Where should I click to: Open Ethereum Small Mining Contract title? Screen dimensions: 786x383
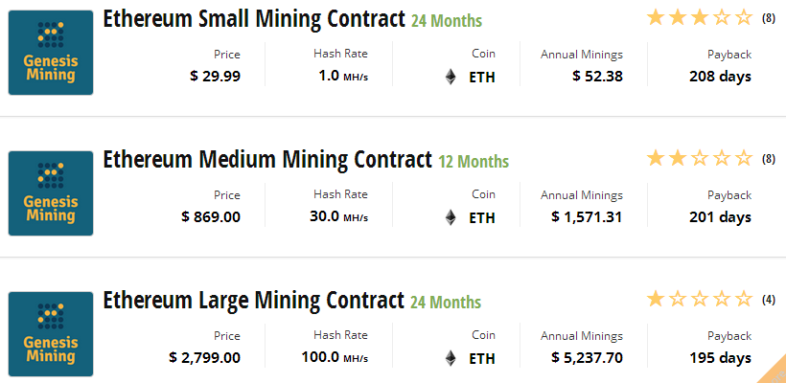point(254,19)
